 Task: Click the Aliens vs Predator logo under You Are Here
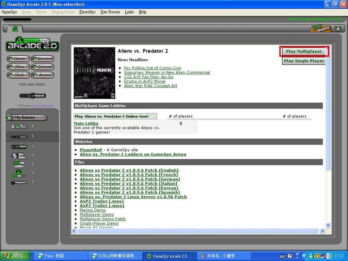click(x=33, y=96)
